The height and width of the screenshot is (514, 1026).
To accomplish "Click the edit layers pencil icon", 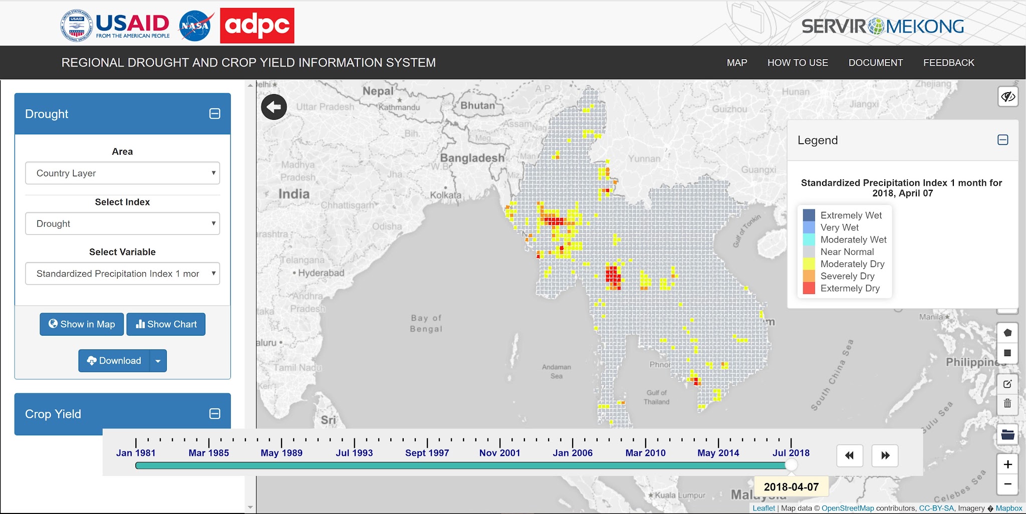I will tap(1007, 384).
